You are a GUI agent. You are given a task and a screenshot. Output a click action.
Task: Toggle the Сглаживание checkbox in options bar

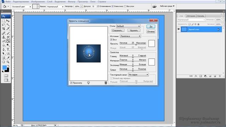click(x=98, y=6)
